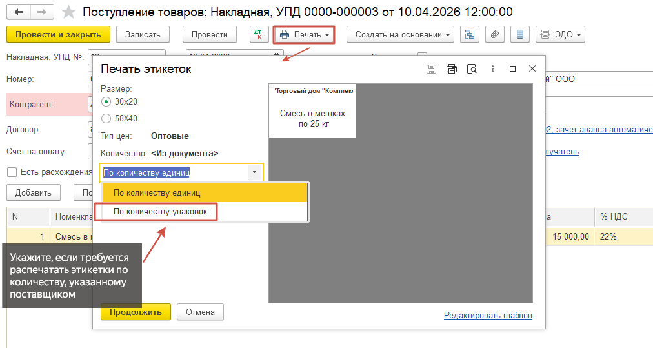The image size is (653, 348).
Task: Tick the Есть расхождения checkbox
Action: [x=12, y=172]
